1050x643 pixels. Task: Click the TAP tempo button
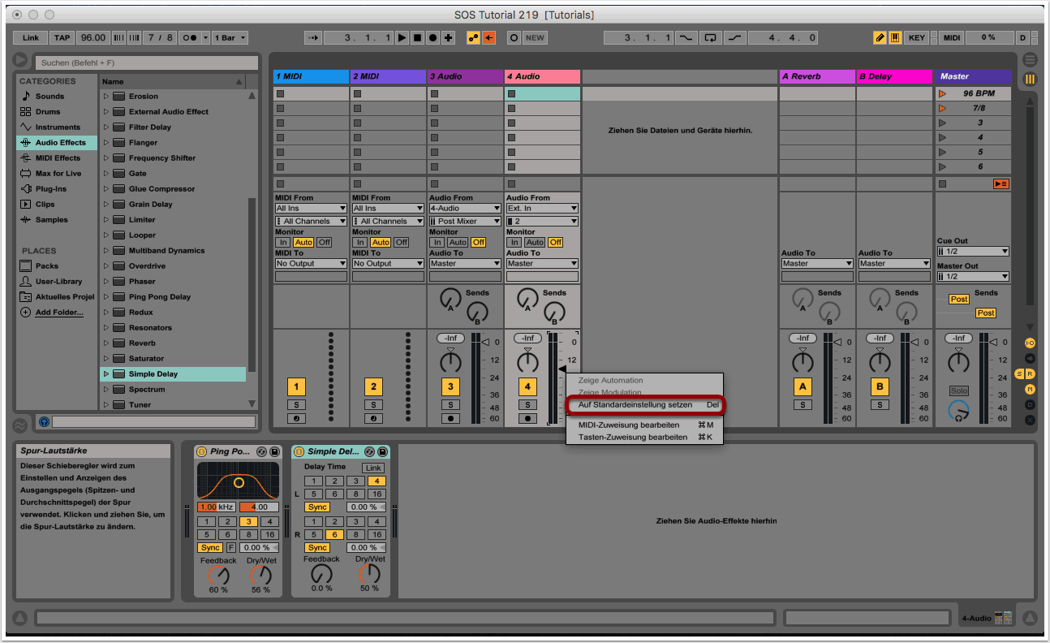pyautogui.click(x=62, y=38)
